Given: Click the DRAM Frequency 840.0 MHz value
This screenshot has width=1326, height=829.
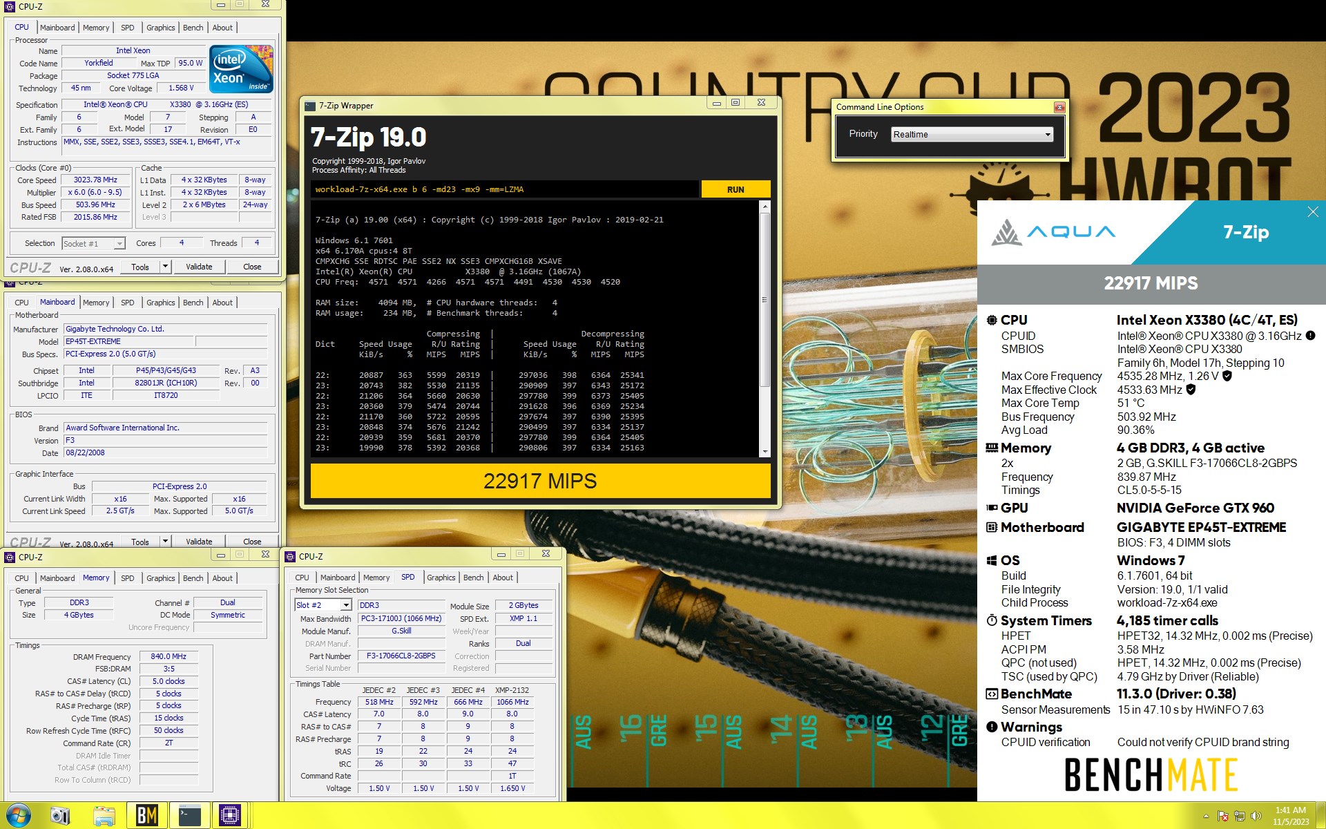Looking at the screenshot, I should point(169,656).
